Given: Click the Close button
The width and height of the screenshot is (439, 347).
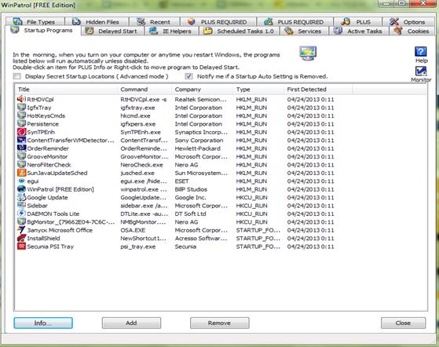Looking at the screenshot, I should click(403, 323).
